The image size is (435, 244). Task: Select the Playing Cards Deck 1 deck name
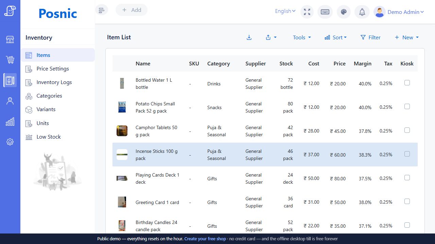click(157, 179)
